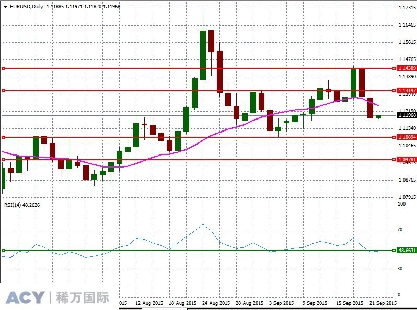Viewport: 417px width, 310px height.
Task: Click the 1.16465 price axis value
Action: coord(407,25)
